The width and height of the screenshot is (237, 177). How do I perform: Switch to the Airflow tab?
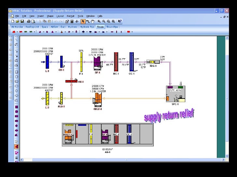[54, 27]
